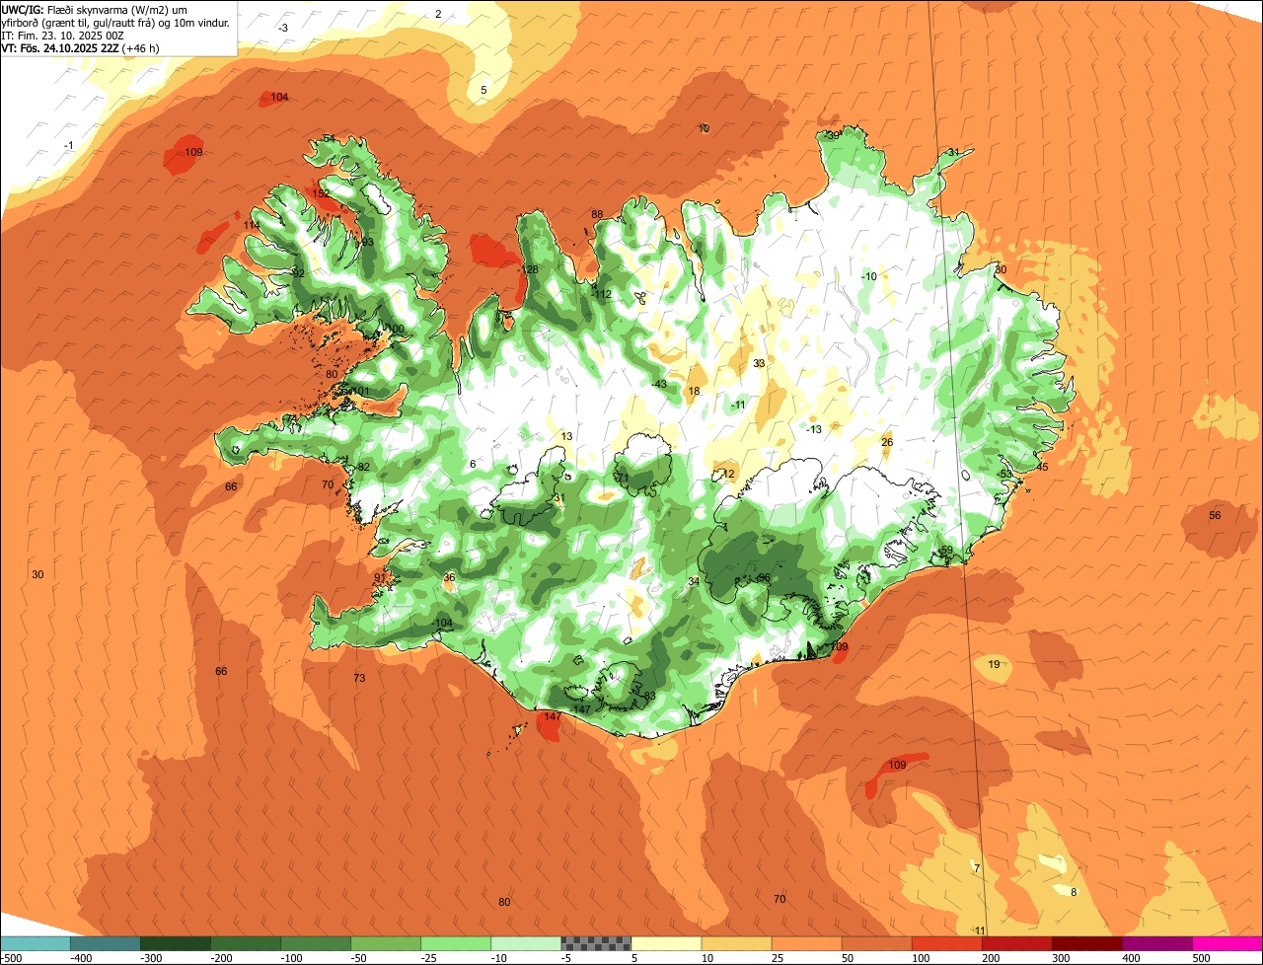This screenshot has height=965, width=1263.
Task: Click the title line 'UWC/IG: Flæði skynvarma (W/m2) um'
Action: [x=95, y=9]
